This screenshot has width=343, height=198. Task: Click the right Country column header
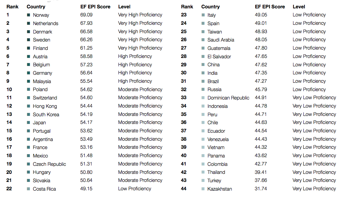(x=210, y=7)
